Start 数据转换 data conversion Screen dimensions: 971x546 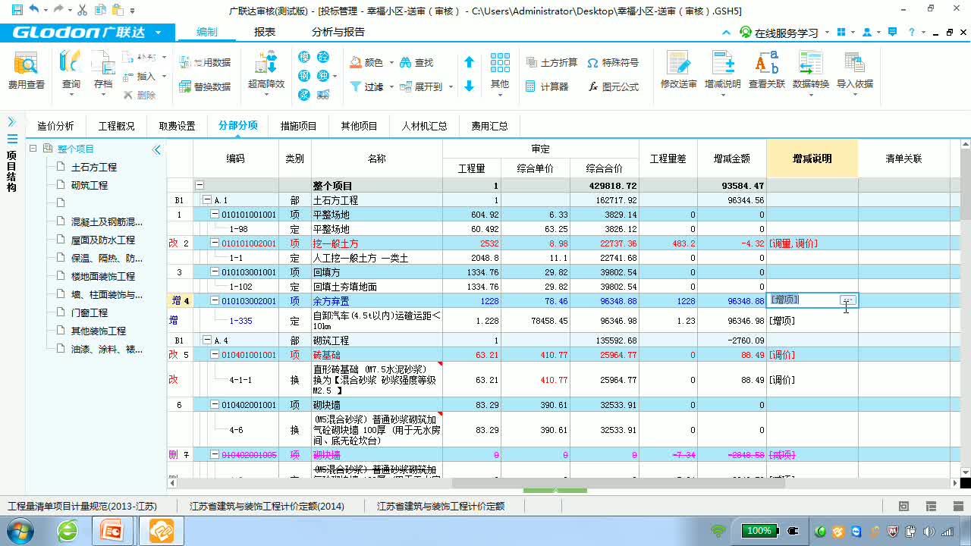click(x=810, y=72)
